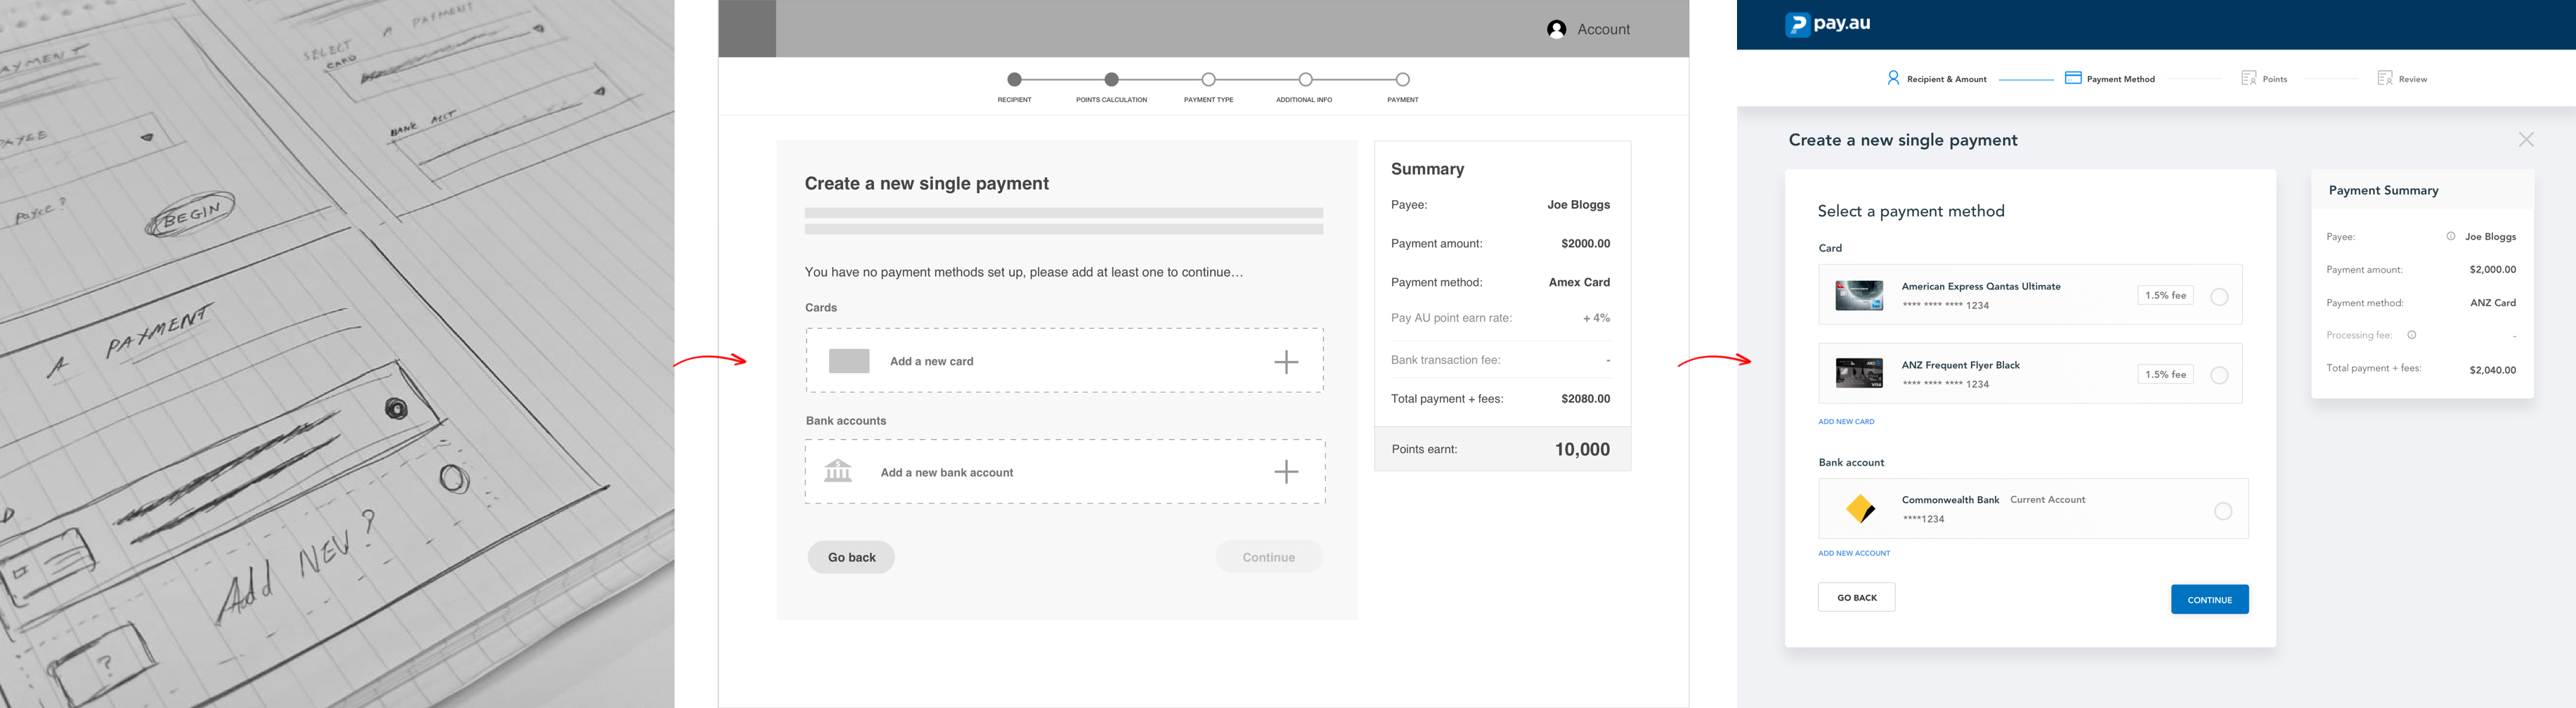Click the Points step icon
Image resolution: width=2576 pixels, height=708 pixels.
pos(2248,78)
